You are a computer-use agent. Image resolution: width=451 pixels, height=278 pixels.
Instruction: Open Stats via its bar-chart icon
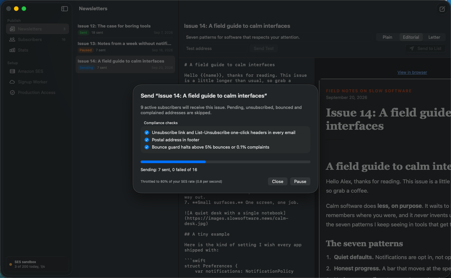pos(12,50)
